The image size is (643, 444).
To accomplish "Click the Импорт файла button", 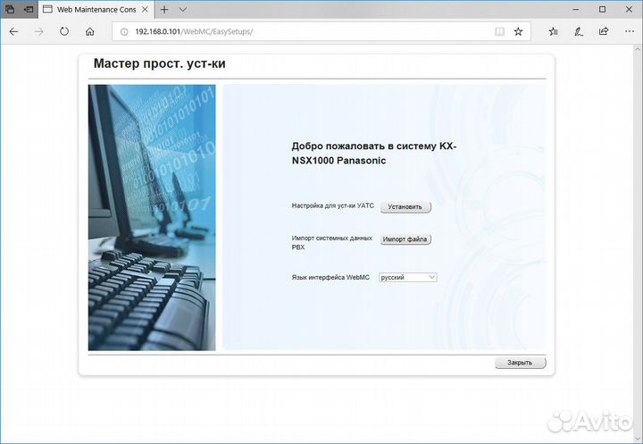I will click(x=405, y=239).
